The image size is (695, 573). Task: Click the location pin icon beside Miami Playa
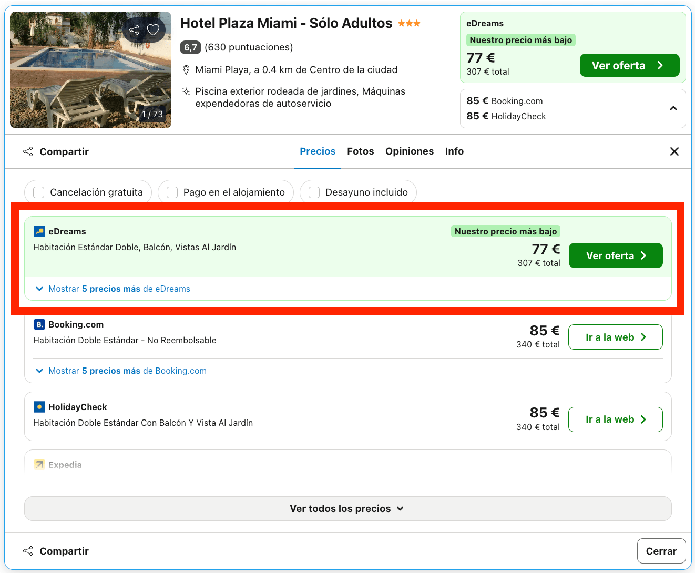click(x=186, y=70)
